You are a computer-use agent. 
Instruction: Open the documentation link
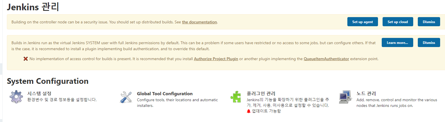[x=199, y=22]
